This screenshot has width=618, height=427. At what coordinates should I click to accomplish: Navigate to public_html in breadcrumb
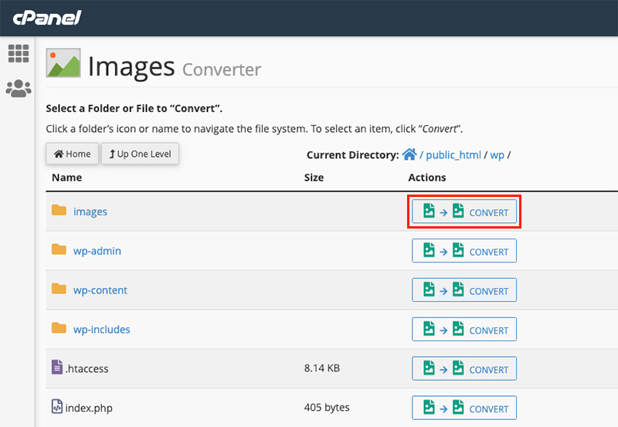click(453, 154)
